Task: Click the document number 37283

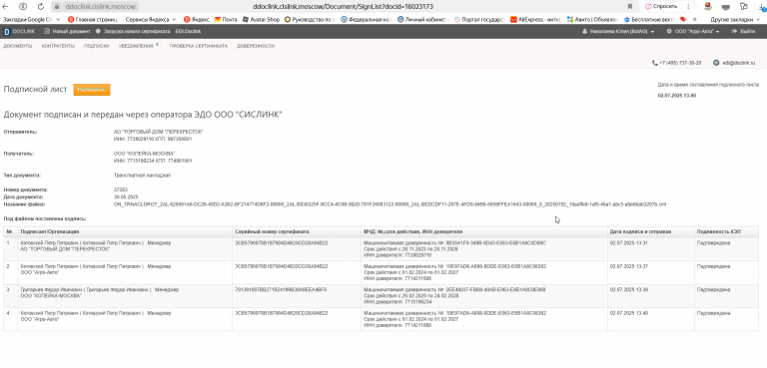Action: (120, 189)
